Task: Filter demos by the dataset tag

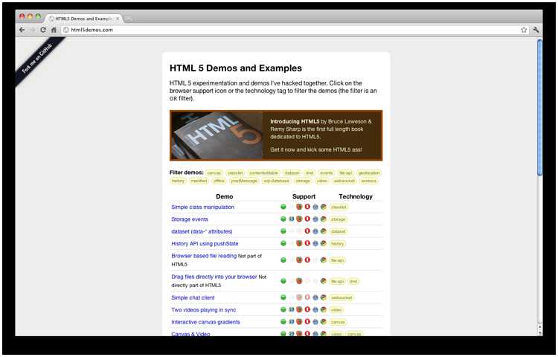Action: tap(292, 173)
